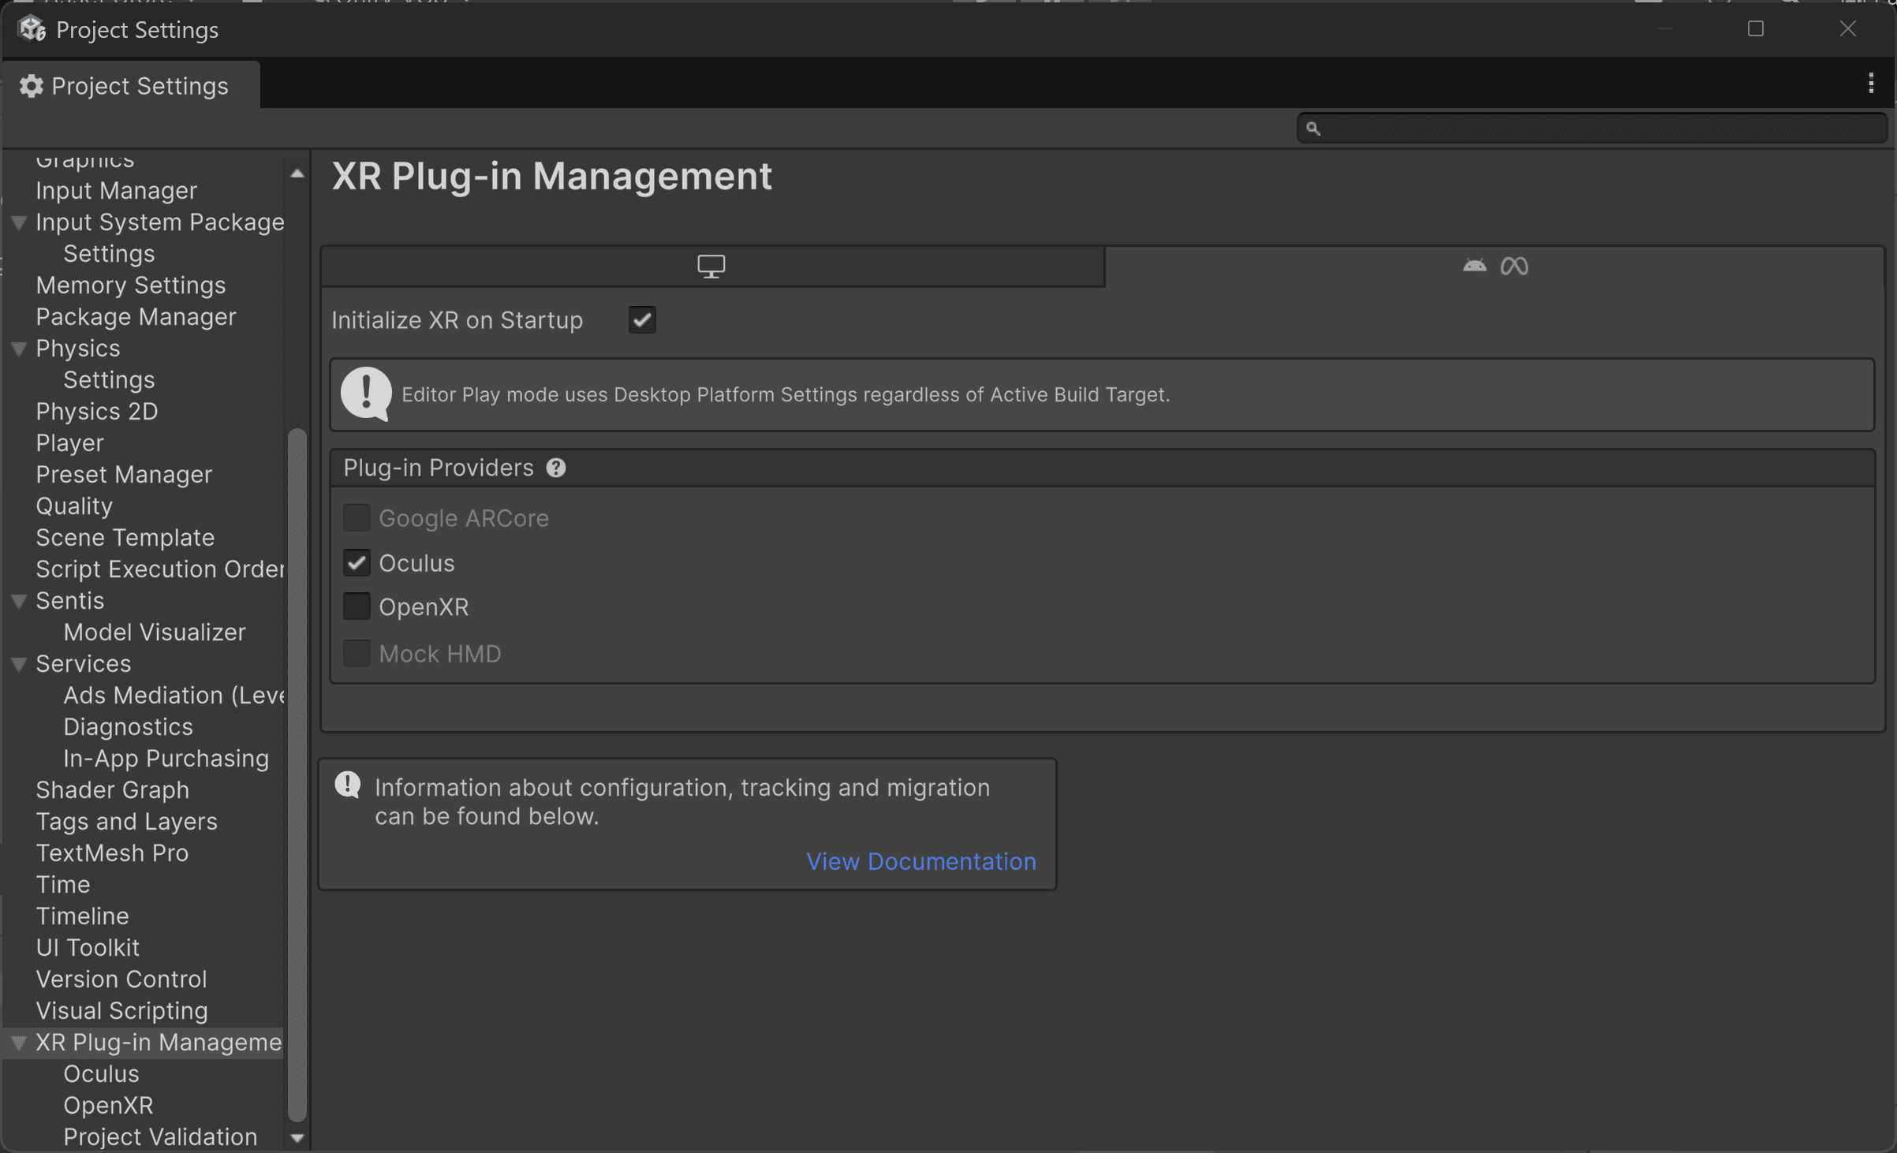The height and width of the screenshot is (1153, 1897).
Task: Select TextMesh Pro settings
Action: (112, 853)
